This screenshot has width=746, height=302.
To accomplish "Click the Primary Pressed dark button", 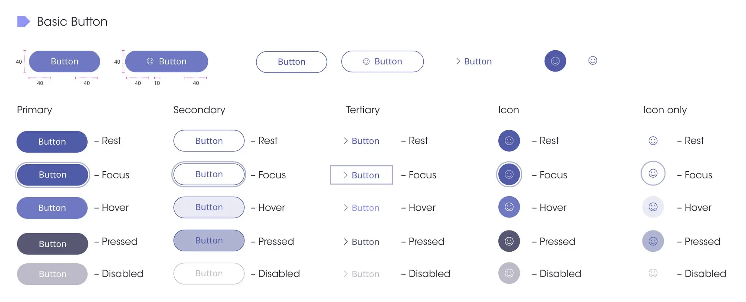I will [53, 244].
